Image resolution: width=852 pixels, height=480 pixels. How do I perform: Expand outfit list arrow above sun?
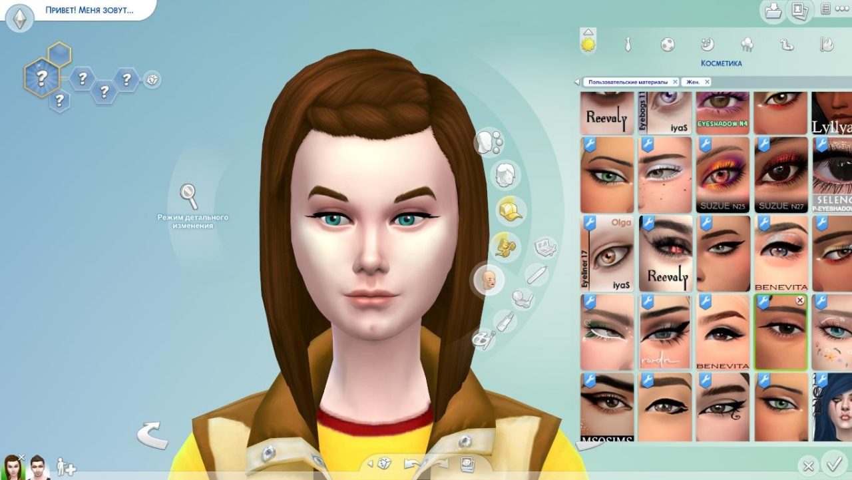coord(588,31)
